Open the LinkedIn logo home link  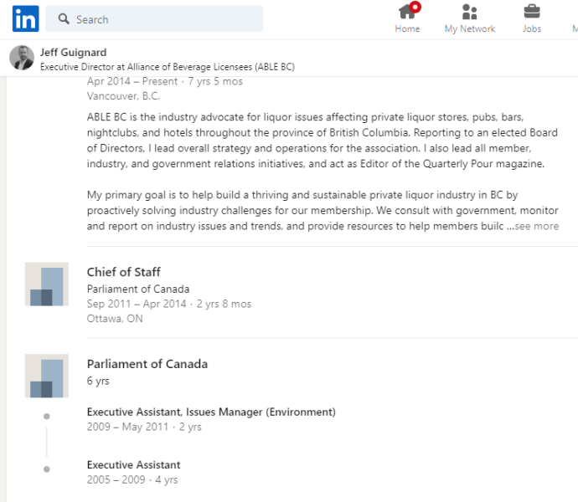(x=25, y=18)
